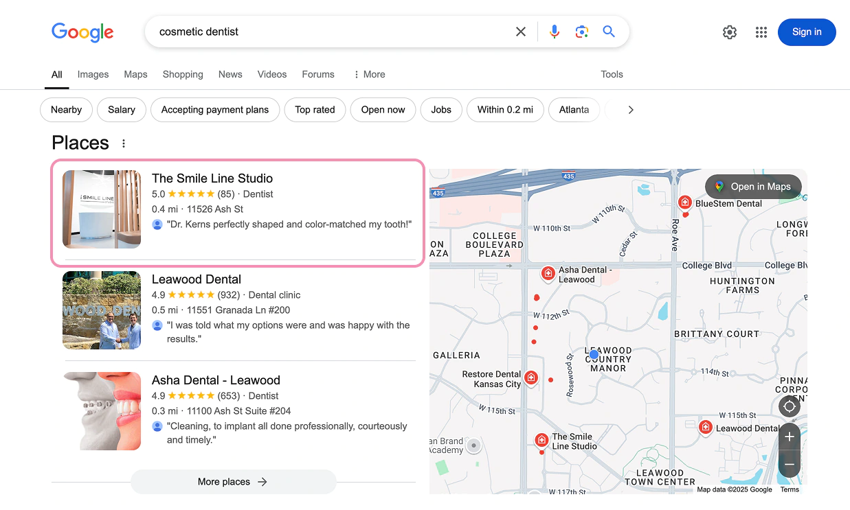Apply Accepting payment plans filter chip
850x510 pixels.
click(x=215, y=110)
